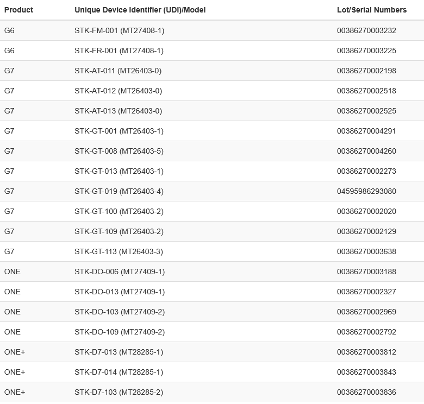Select model STK-AT-012 (MT26403-0)
424x404 pixels.
pyautogui.click(x=118, y=91)
